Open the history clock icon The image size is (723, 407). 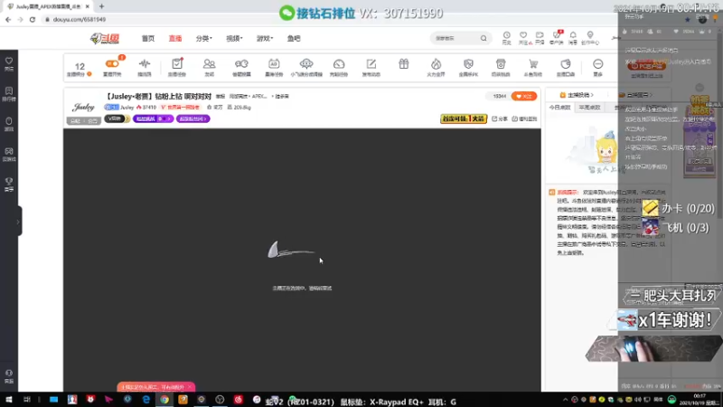pos(506,38)
